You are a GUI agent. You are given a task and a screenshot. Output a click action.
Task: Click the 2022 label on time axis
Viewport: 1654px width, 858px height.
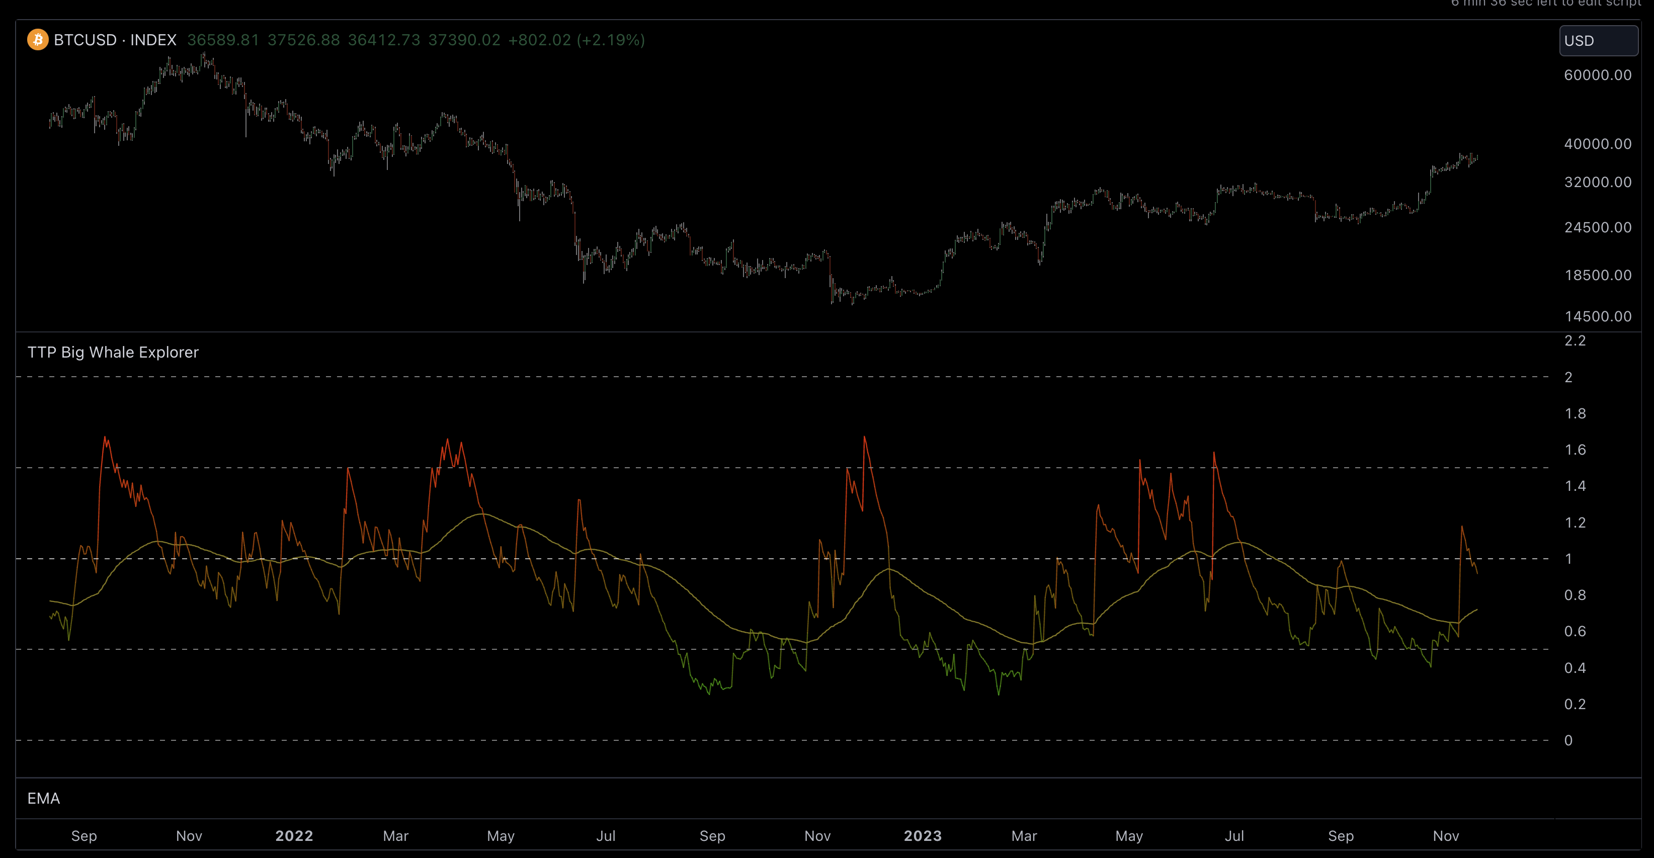pos(294,835)
